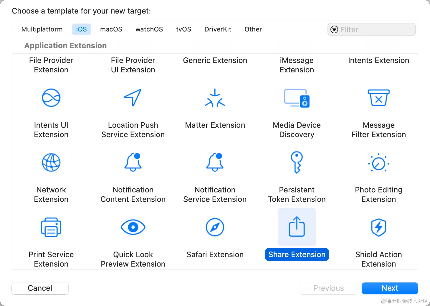Click the Previous button
The width and height of the screenshot is (430, 306).
pos(329,288)
